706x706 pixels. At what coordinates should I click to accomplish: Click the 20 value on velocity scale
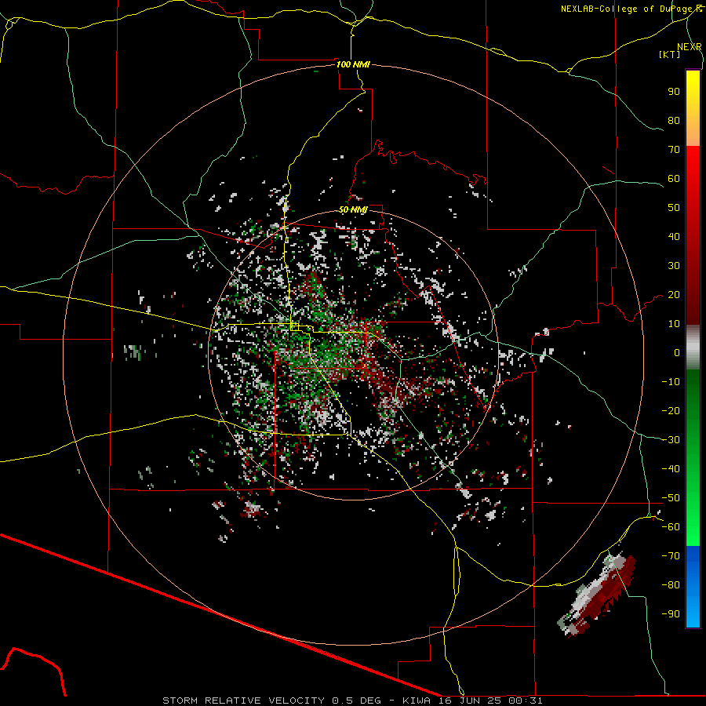[x=674, y=295]
